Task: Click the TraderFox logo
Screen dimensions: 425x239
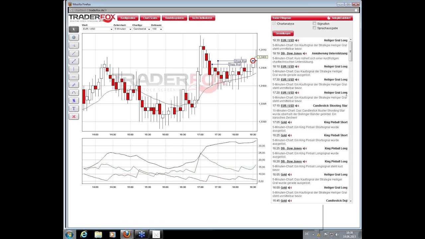Action: coord(92,18)
